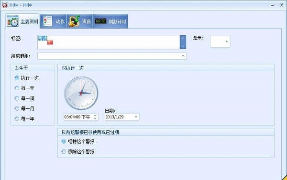This screenshot has width=287, height=180.
Task: Select the 每一周 radio option
Action: pos(17,98)
